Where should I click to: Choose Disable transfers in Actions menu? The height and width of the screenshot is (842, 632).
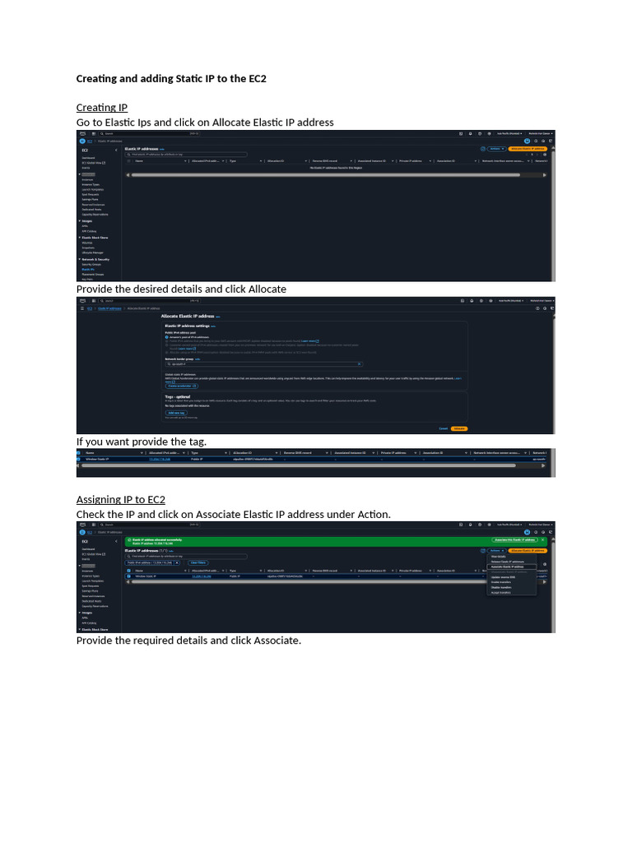coord(501,587)
